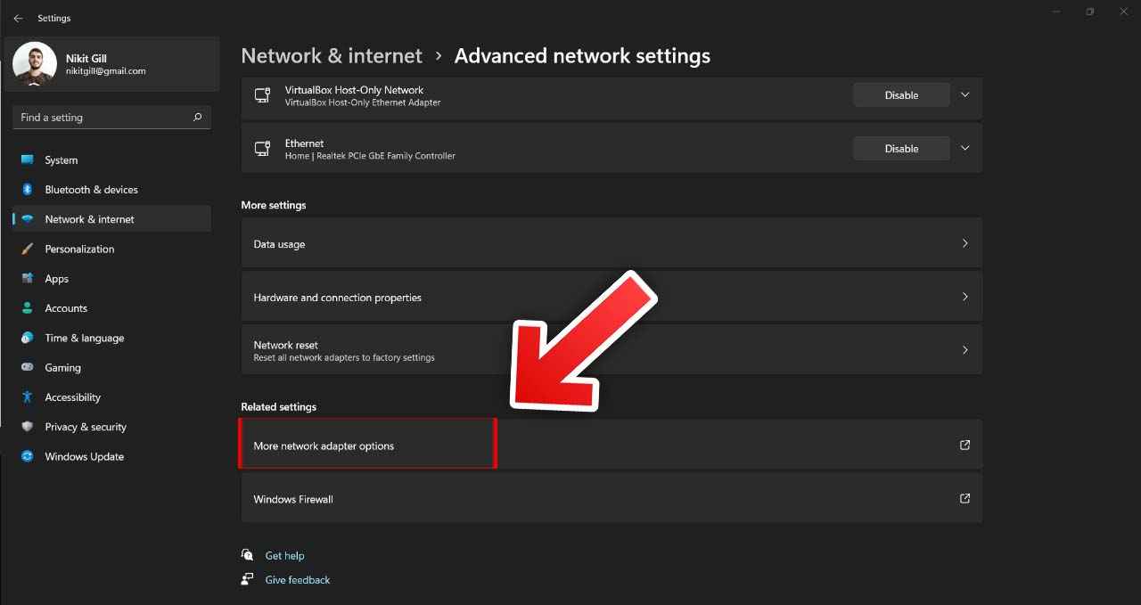The height and width of the screenshot is (605, 1141).
Task: Click the Accounts person icon
Action: point(27,308)
